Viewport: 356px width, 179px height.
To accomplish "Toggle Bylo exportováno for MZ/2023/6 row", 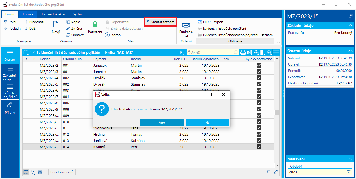I will tap(259, 90).
